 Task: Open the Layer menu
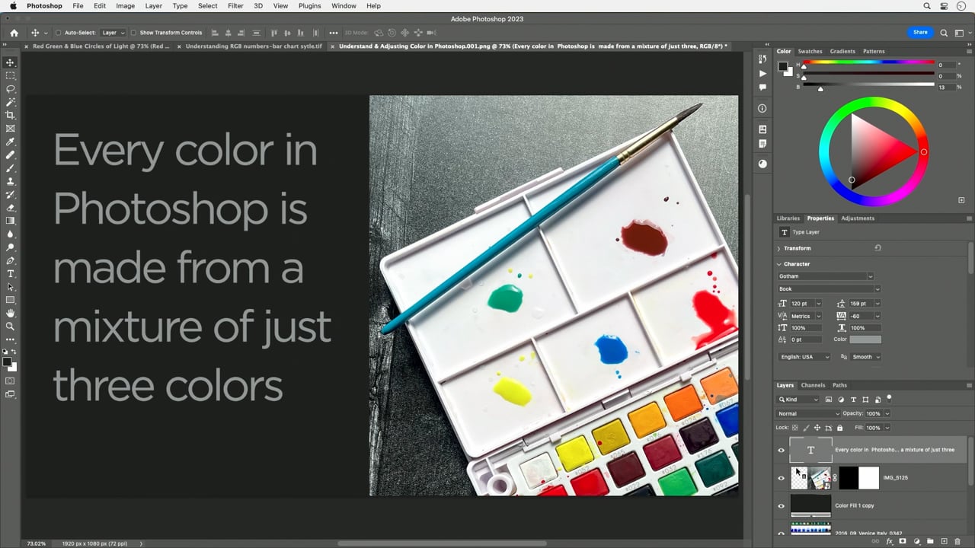pyautogui.click(x=153, y=6)
